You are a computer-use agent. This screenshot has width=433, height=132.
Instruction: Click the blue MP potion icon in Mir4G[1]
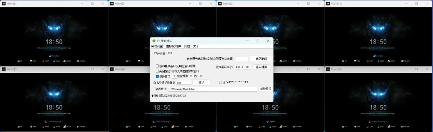tap(54, 61)
